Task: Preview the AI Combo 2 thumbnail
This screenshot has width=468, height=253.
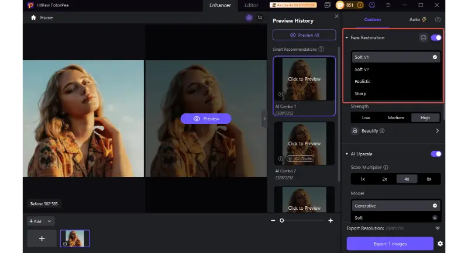Action: [x=304, y=143]
